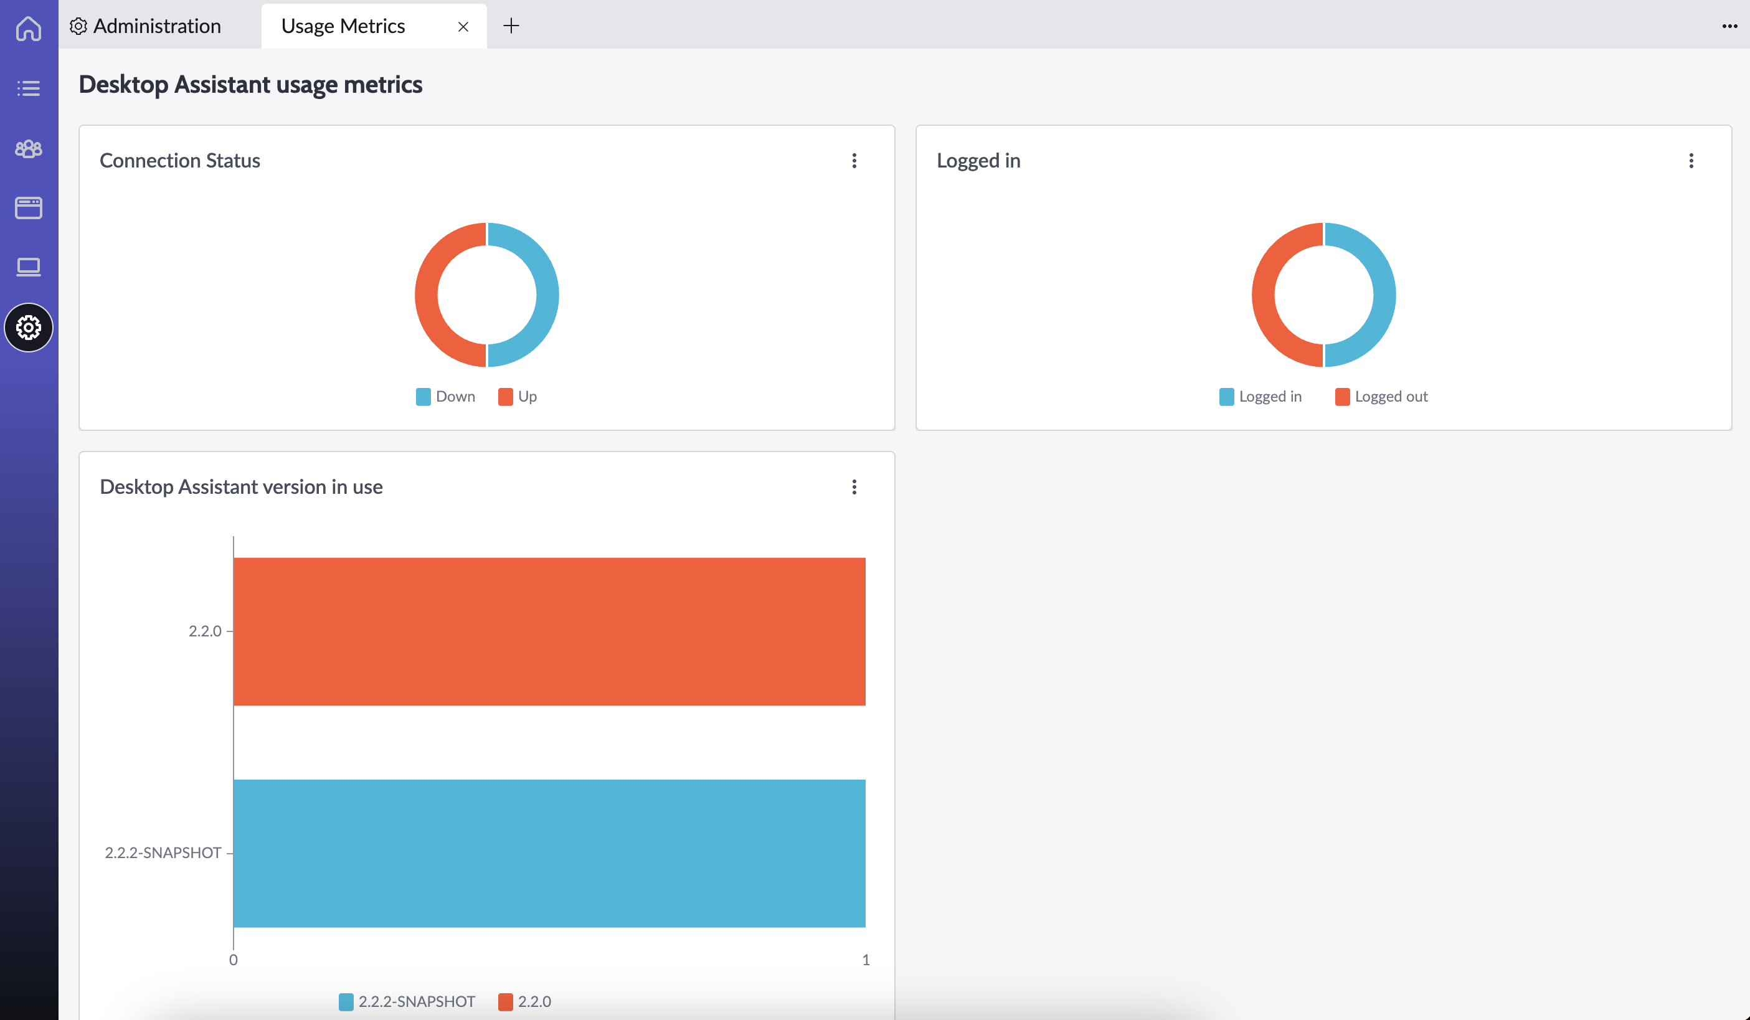Click the blue 2.2.2-SNAPSHOT bar
The width and height of the screenshot is (1750, 1020).
coord(549,853)
